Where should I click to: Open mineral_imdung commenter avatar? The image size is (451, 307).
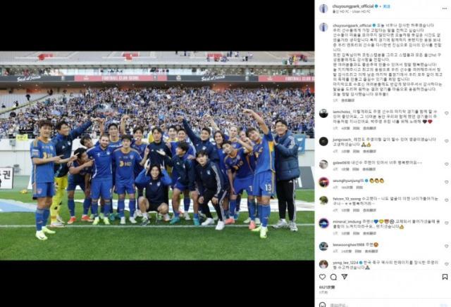(323, 223)
